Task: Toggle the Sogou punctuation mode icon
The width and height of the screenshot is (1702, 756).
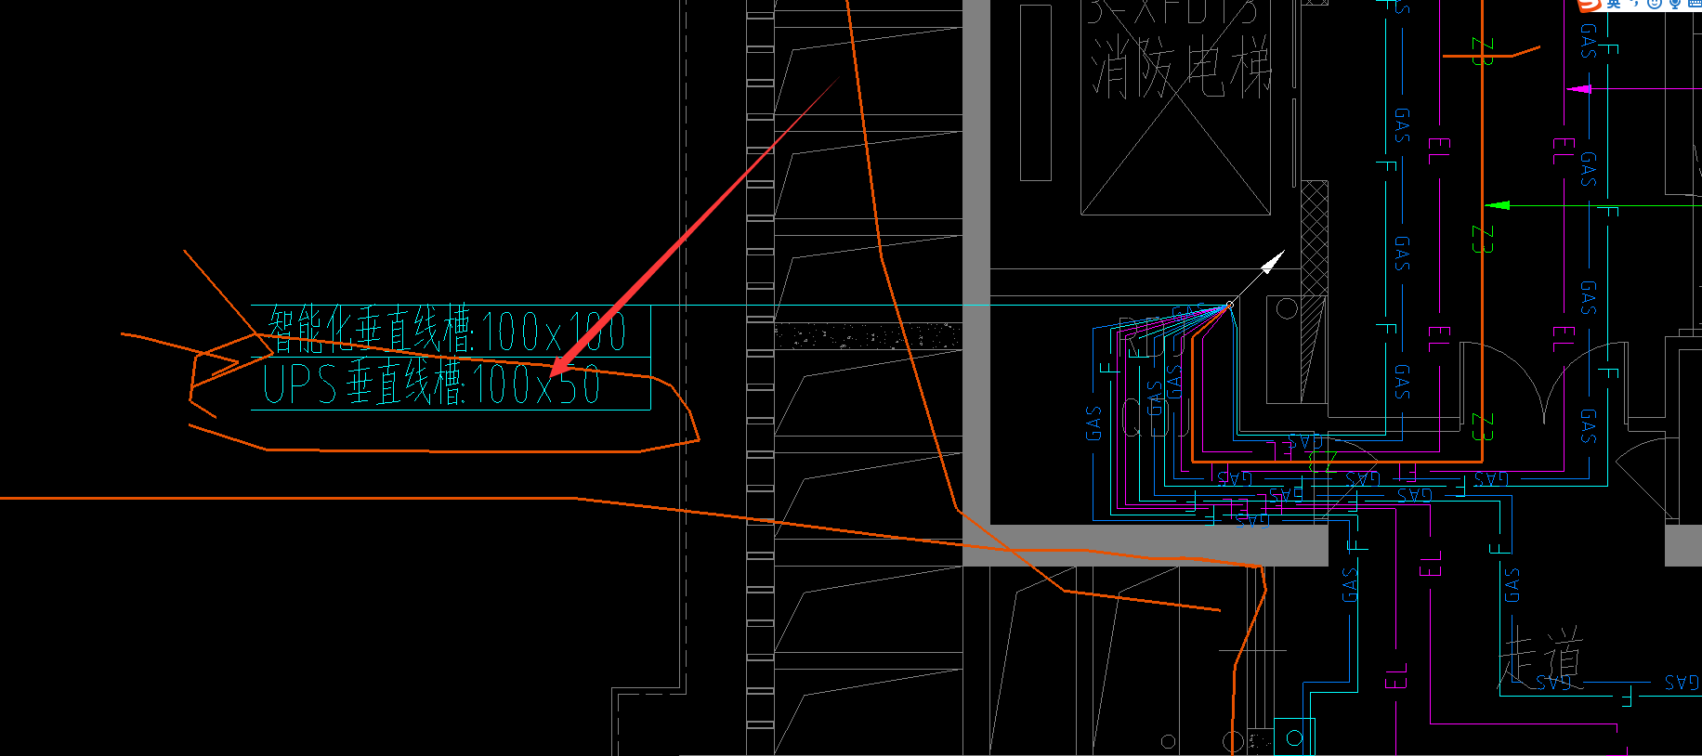Action: (1634, 3)
